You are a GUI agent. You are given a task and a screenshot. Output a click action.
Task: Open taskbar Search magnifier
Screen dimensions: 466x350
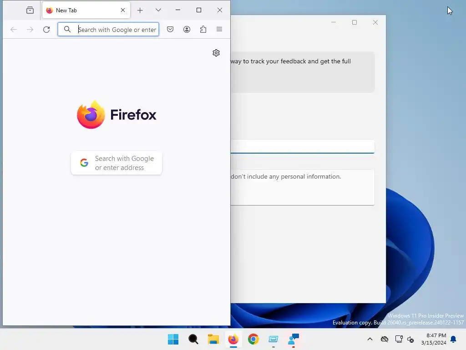pyautogui.click(x=193, y=339)
